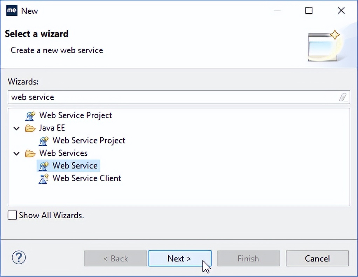Click the Web Service Client wizard icon
This screenshot has height=277, width=358.
pos(43,178)
